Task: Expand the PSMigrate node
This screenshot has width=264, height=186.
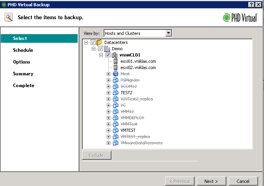Action: click(x=108, y=80)
